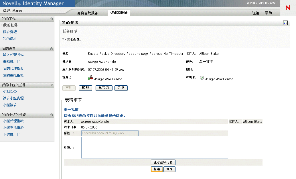
Task: Click the 释放 release button
Action: [86, 88]
